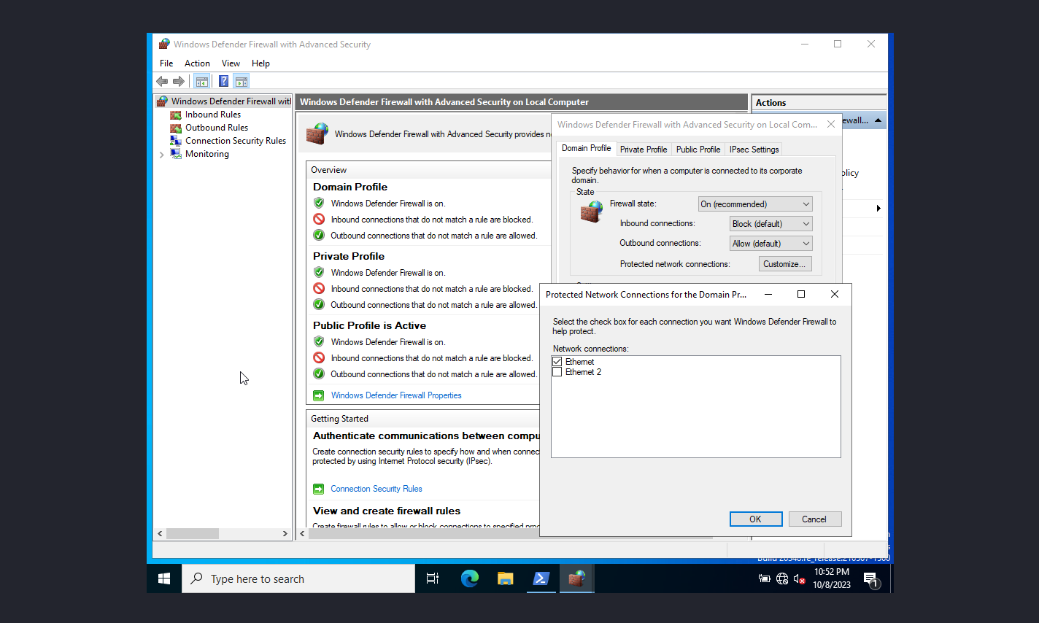Open the Inbound connections dropdown
This screenshot has height=623, width=1039.
click(771, 224)
